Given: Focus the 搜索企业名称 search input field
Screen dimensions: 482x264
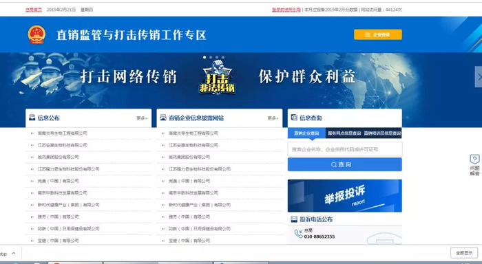Looking at the screenshot, I should pos(344,149).
